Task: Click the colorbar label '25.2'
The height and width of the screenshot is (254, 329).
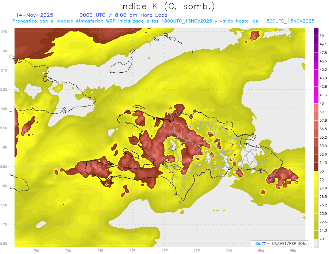Action: tap(323, 205)
